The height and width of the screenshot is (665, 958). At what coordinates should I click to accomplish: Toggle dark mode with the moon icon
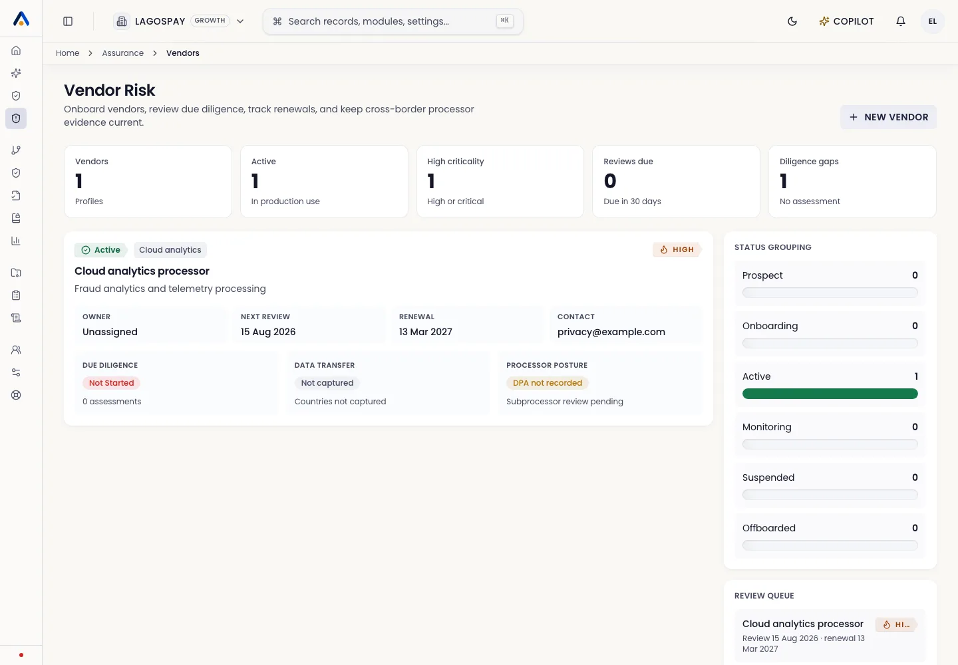coord(792,21)
